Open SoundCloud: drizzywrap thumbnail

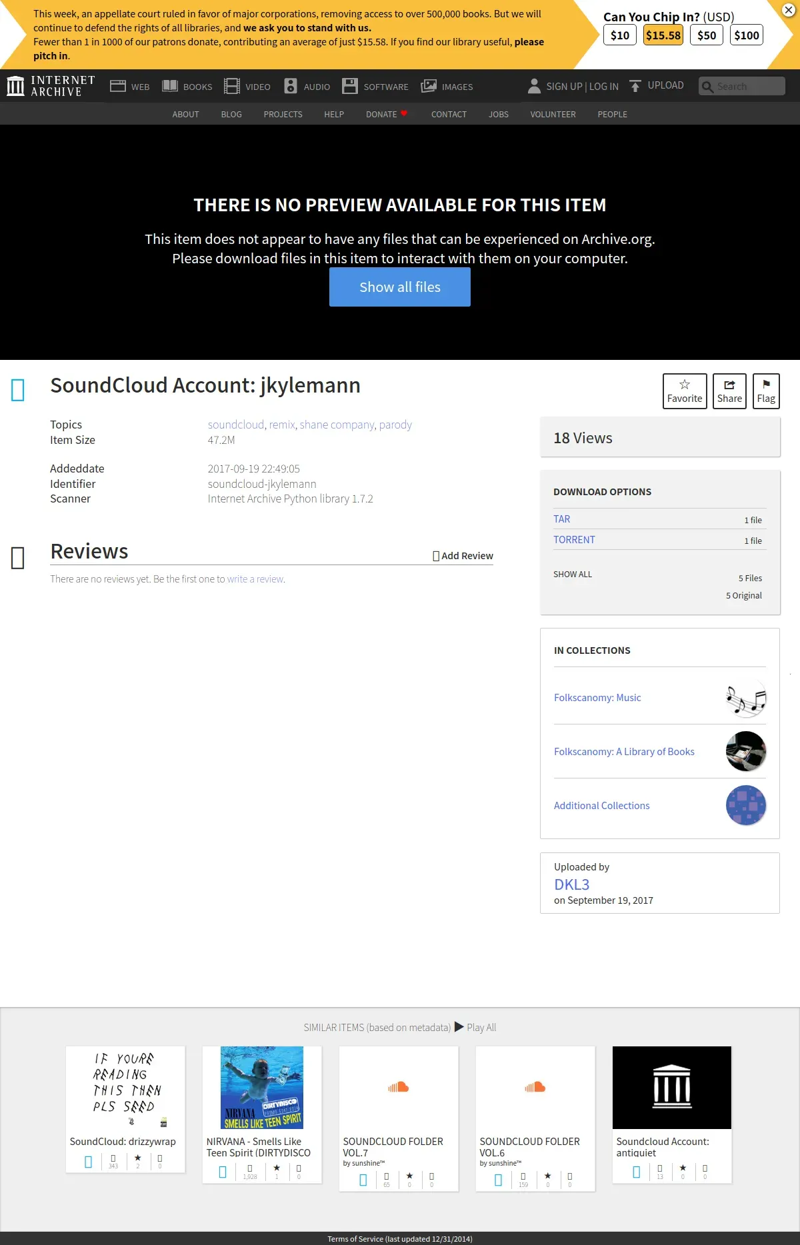[x=125, y=1088]
